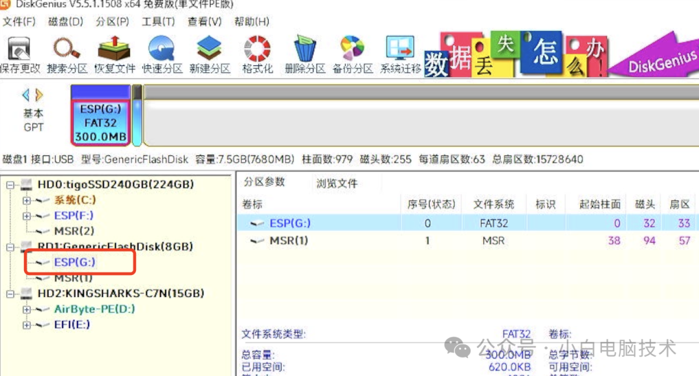Go to next disk with right arrow
Viewport: 699px width, 376px height.
click(39, 94)
